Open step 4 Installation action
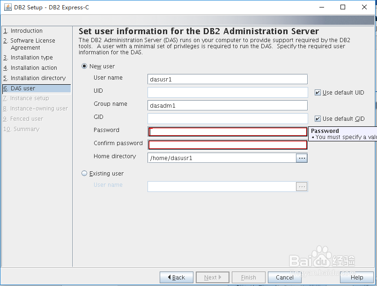 pos(30,68)
